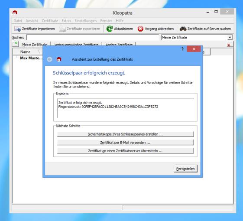
Task: Open the Fenster menu
Action: coord(106,21)
